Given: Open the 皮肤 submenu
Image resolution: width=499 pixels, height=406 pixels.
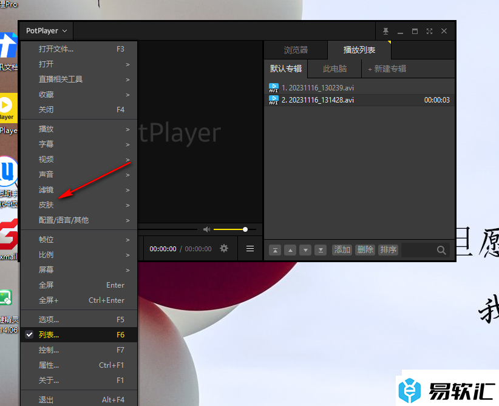Looking at the screenshot, I should click(79, 205).
